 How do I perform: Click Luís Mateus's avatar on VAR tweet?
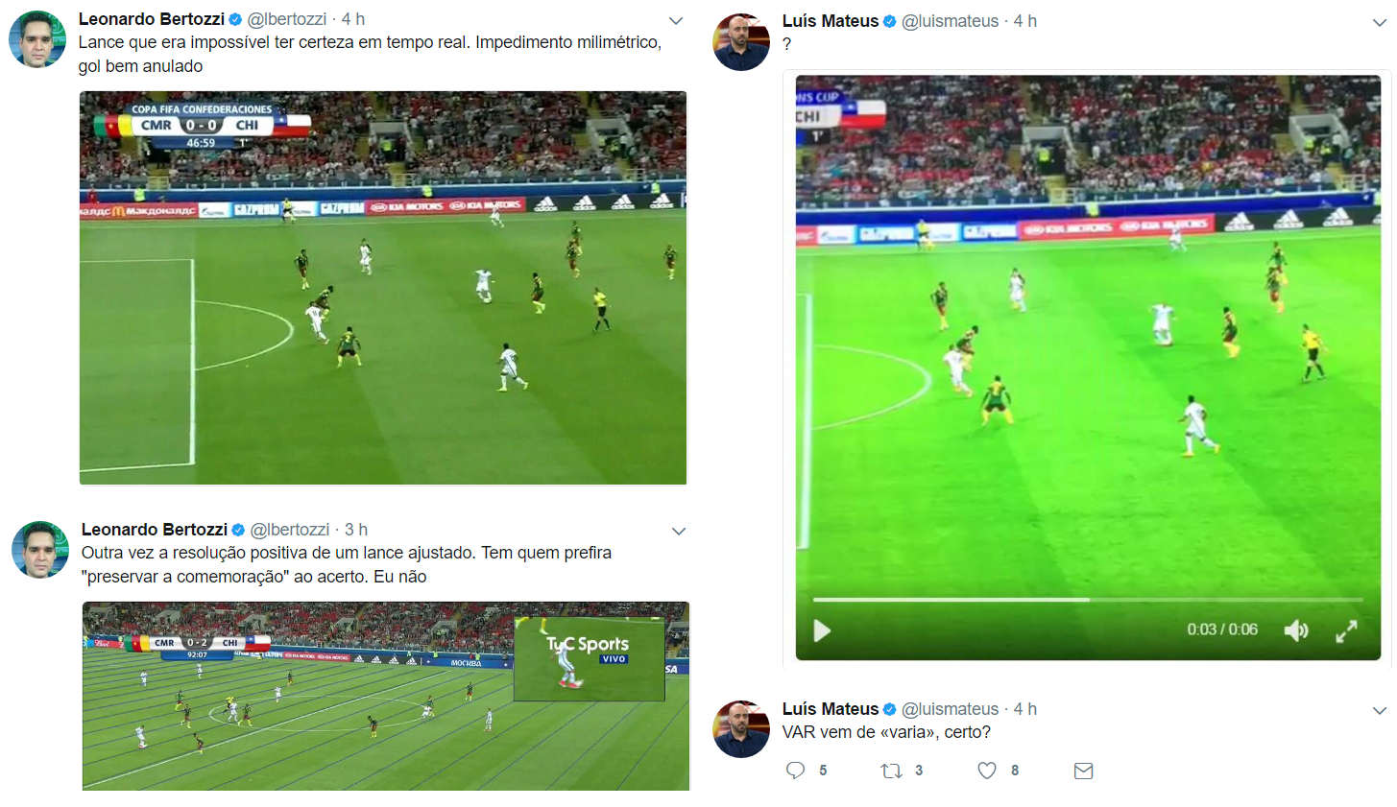741,729
